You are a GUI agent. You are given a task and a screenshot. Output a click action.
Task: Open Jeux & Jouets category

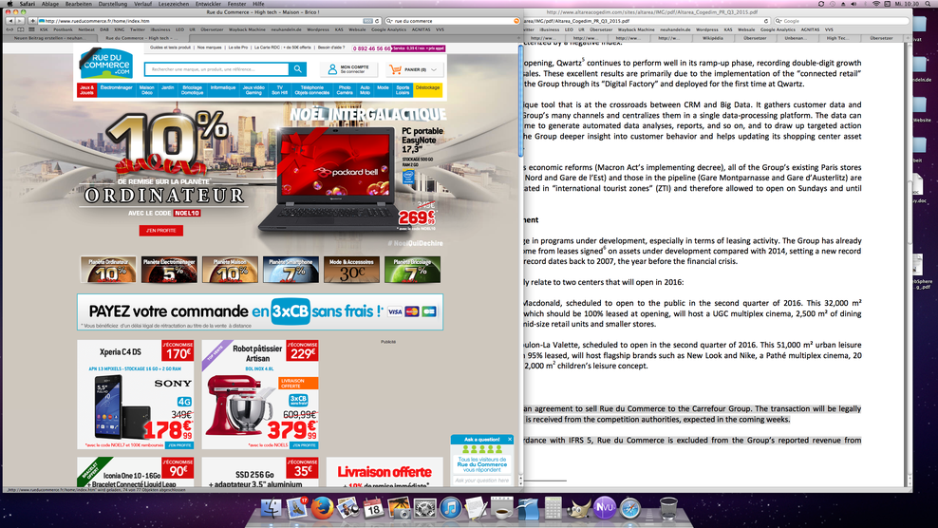pos(86,90)
